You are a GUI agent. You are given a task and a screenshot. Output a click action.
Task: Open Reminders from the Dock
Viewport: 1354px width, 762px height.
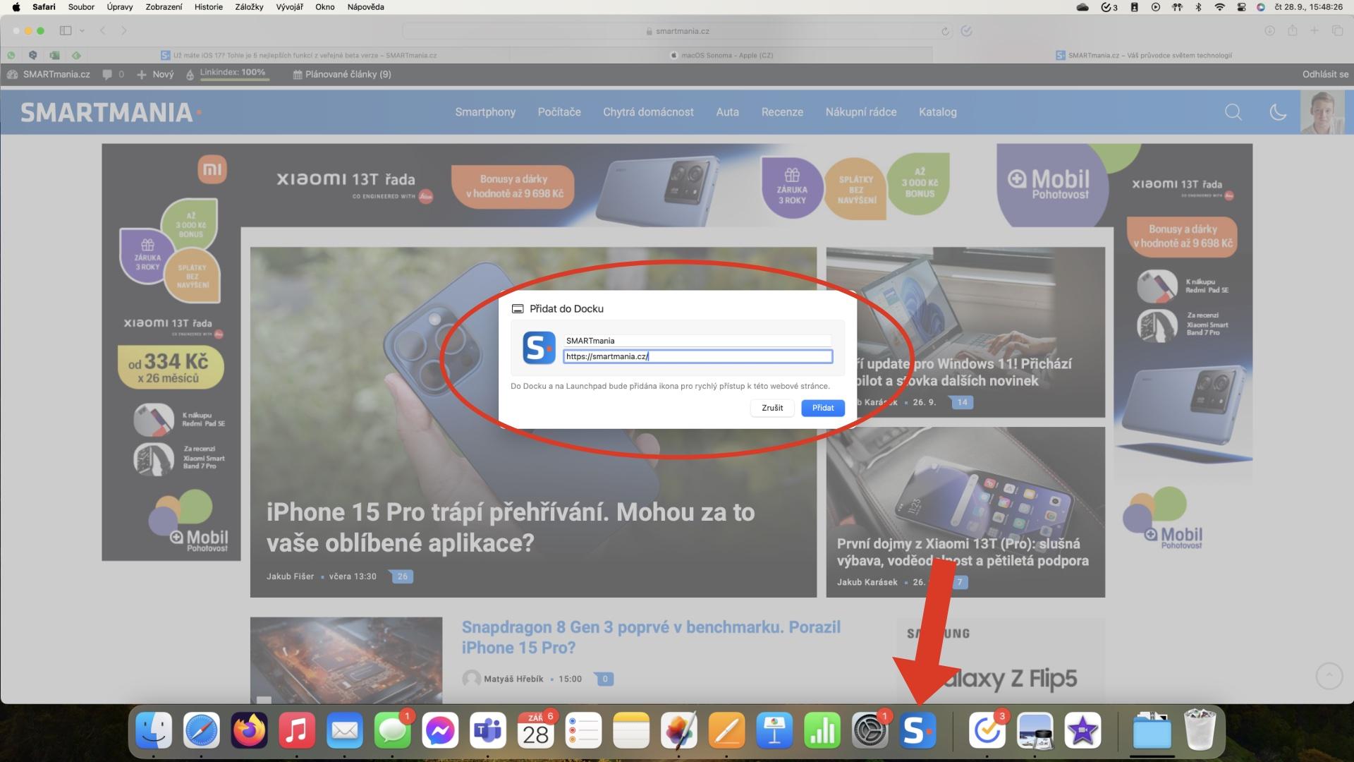584,730
